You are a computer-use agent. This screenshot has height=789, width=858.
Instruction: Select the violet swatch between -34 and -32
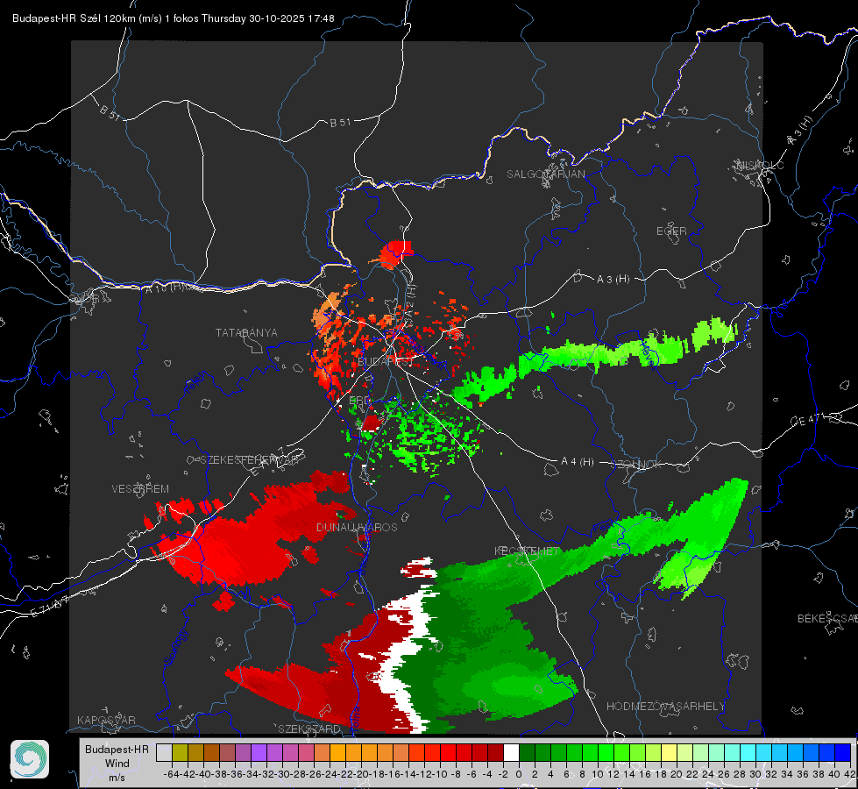pyautogui.click(x=259, y=752)
